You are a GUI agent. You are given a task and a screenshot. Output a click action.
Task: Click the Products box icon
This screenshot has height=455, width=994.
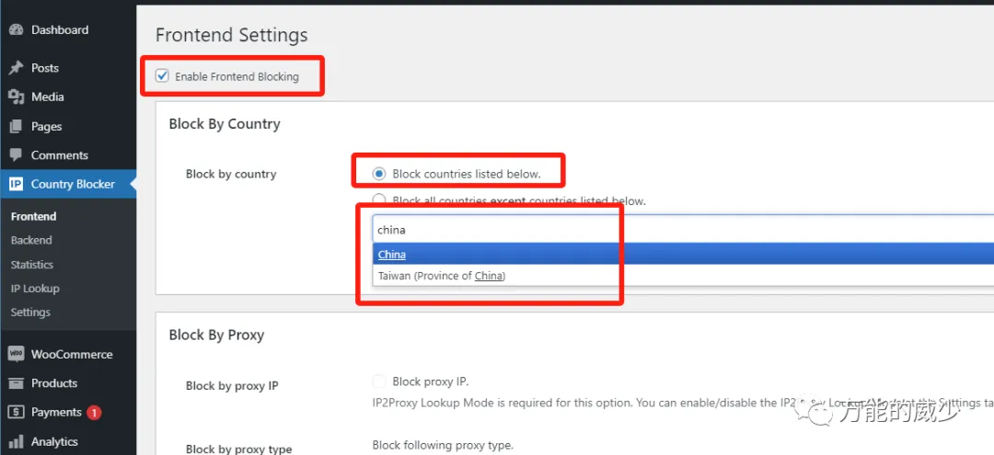pyautogui.click(x=17, y=383)
